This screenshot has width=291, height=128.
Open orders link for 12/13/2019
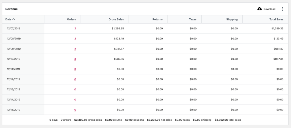pos(75,89)
